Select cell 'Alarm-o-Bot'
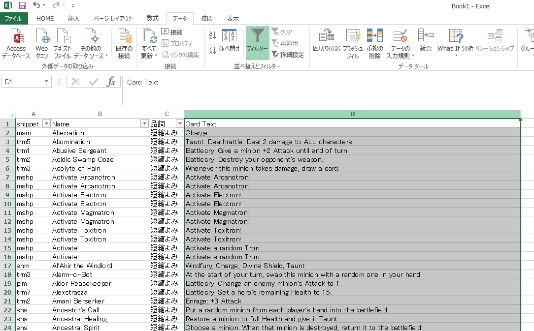 100,274
